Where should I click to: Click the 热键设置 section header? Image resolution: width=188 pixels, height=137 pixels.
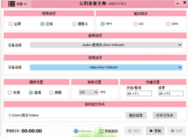pos(153,82)
